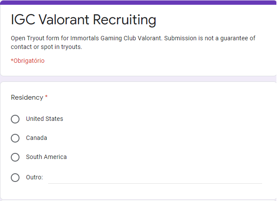
Task: Click the red *Obrigatório notice
Action: (x=27, y=61)
